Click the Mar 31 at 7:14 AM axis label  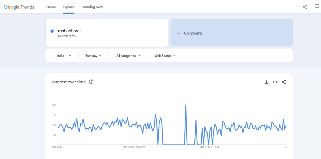point(210,147)
